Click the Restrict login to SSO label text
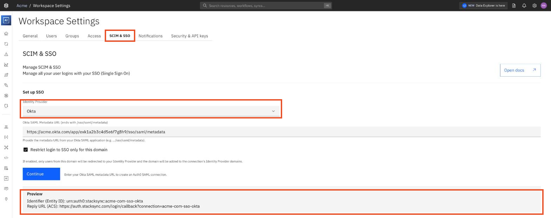The height and width of the screenshot is (218, 551). [69, 150]
